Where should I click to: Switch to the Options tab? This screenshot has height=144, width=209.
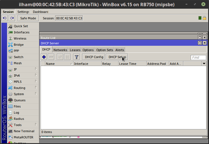tap(88, 50)
